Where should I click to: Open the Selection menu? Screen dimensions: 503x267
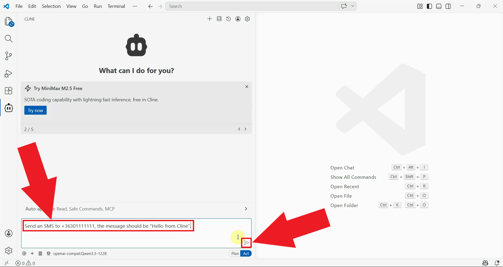pyautogui.click(x=51, y=6)
